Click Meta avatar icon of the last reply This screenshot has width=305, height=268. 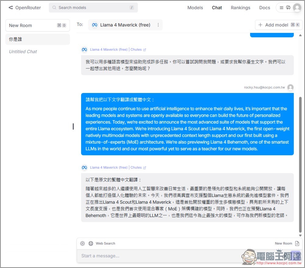(x=84, y=167)
